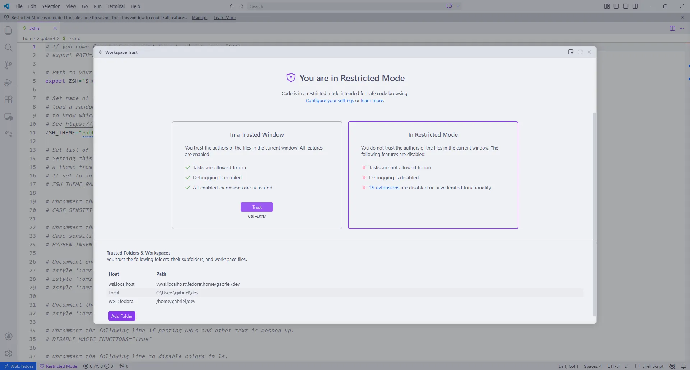Click the home breadcrumb segment
Viewport: 690px width, 370px height.
[x=29, y=38]
